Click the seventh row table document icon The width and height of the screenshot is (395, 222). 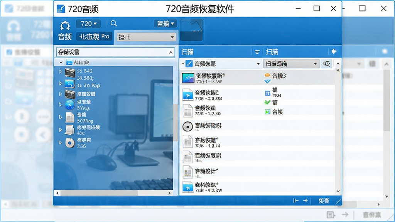(188, 172)
